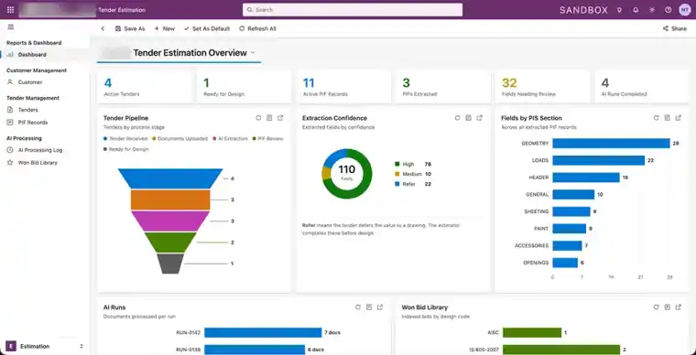Click the green funnel segment

170,242
